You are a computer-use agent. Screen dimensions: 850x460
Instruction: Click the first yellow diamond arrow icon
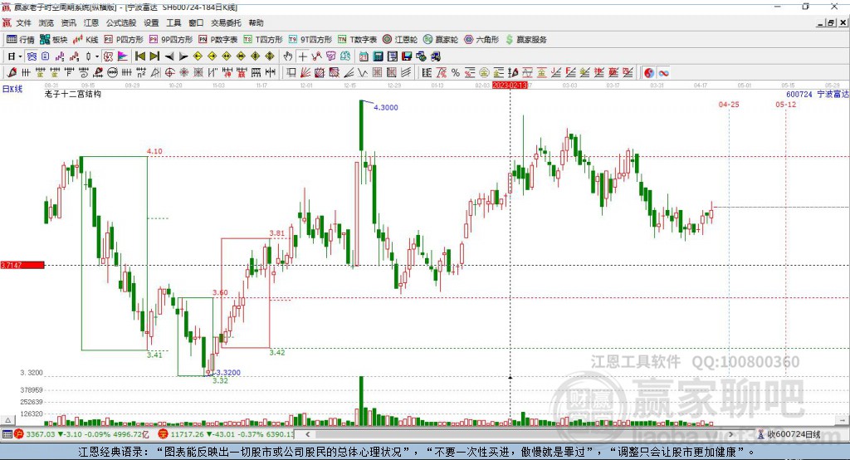click(198, 56)
